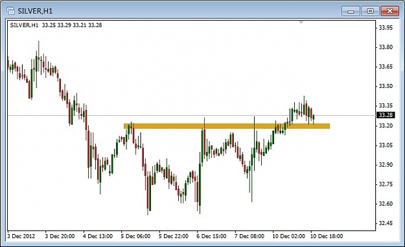Click the 33.65 price scale label
405x247 pixels.
click(x=386, y=67)
